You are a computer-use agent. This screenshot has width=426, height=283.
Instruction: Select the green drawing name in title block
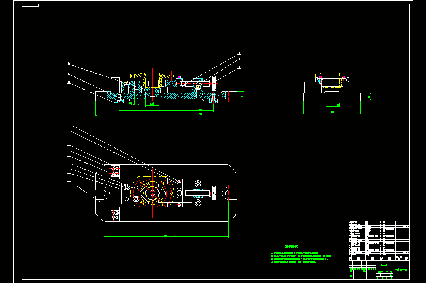[401, 269]
